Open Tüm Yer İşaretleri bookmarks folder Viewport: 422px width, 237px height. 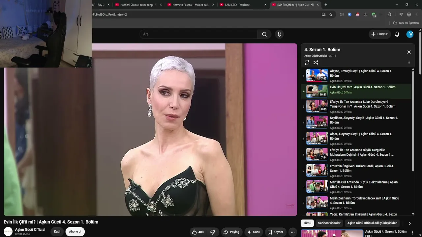pos(406,23)
